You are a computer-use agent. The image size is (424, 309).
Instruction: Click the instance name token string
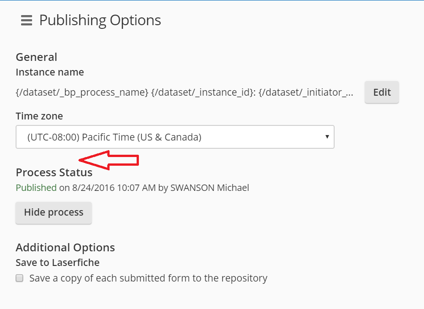point(184,92)
